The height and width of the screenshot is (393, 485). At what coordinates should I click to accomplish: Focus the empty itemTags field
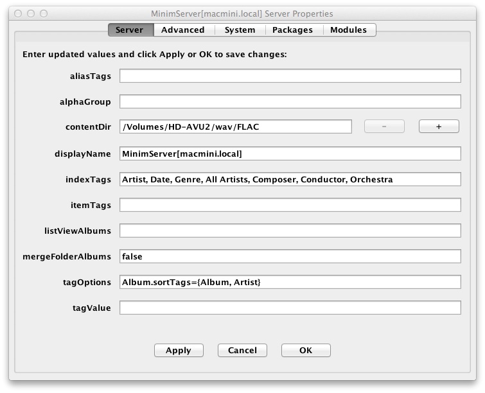point(290,205)
